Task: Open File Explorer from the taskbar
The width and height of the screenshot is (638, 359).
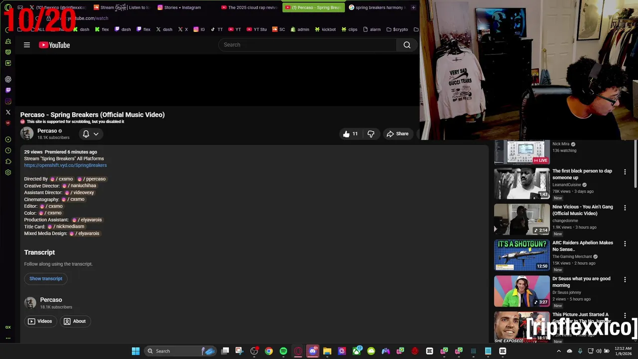Action: tap(327, 351)
